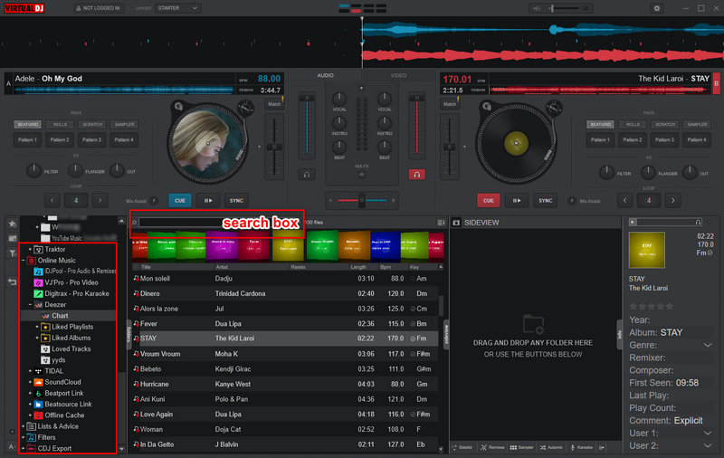
Task: Click the red CUE button on deck B
Action: (x=488, y=201)
